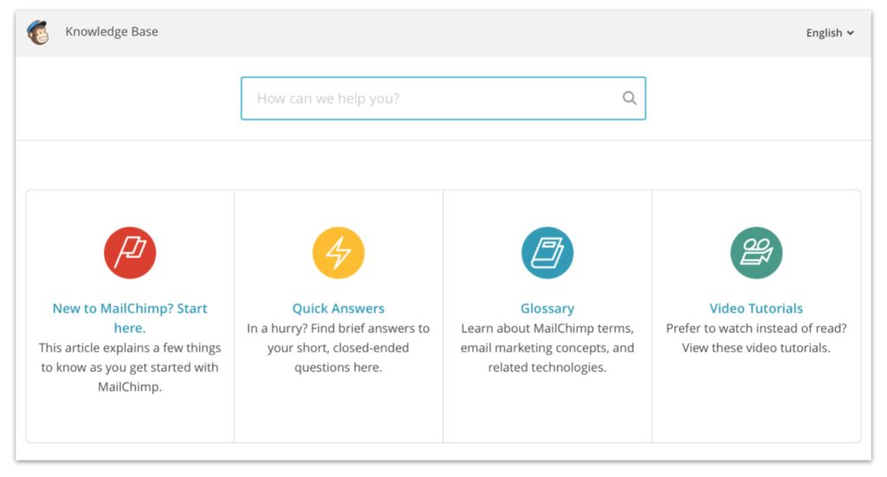Open the Video Tutorials link
Image resolution: width=887 pixels, height=477 pixels.
[x=756, y=308]
